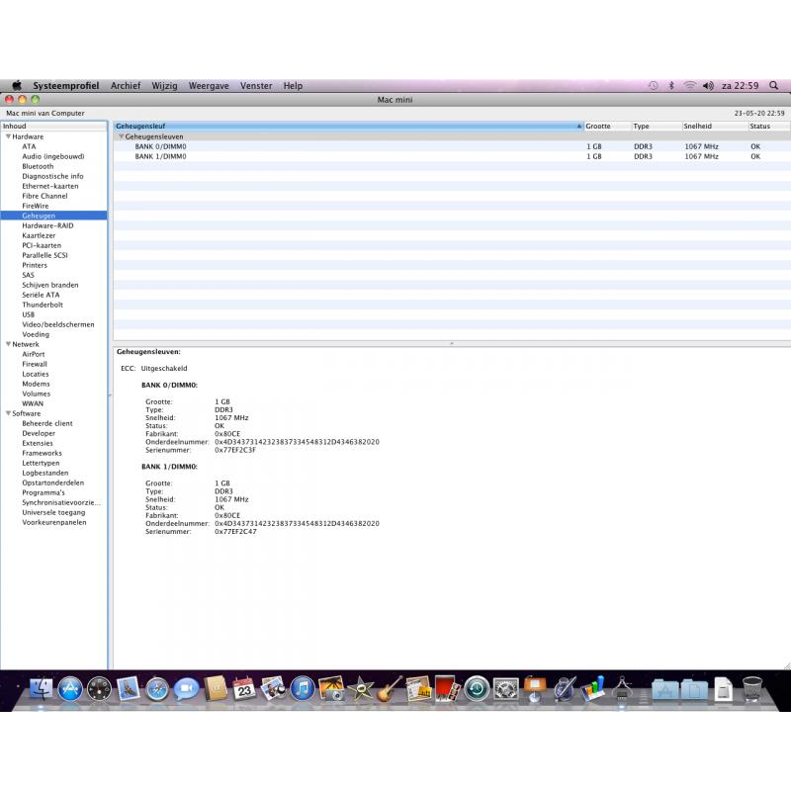The width and height of the screenshot is (791, 791).
Task: Collapse the Software section triangle
Action: click(8, 413)
